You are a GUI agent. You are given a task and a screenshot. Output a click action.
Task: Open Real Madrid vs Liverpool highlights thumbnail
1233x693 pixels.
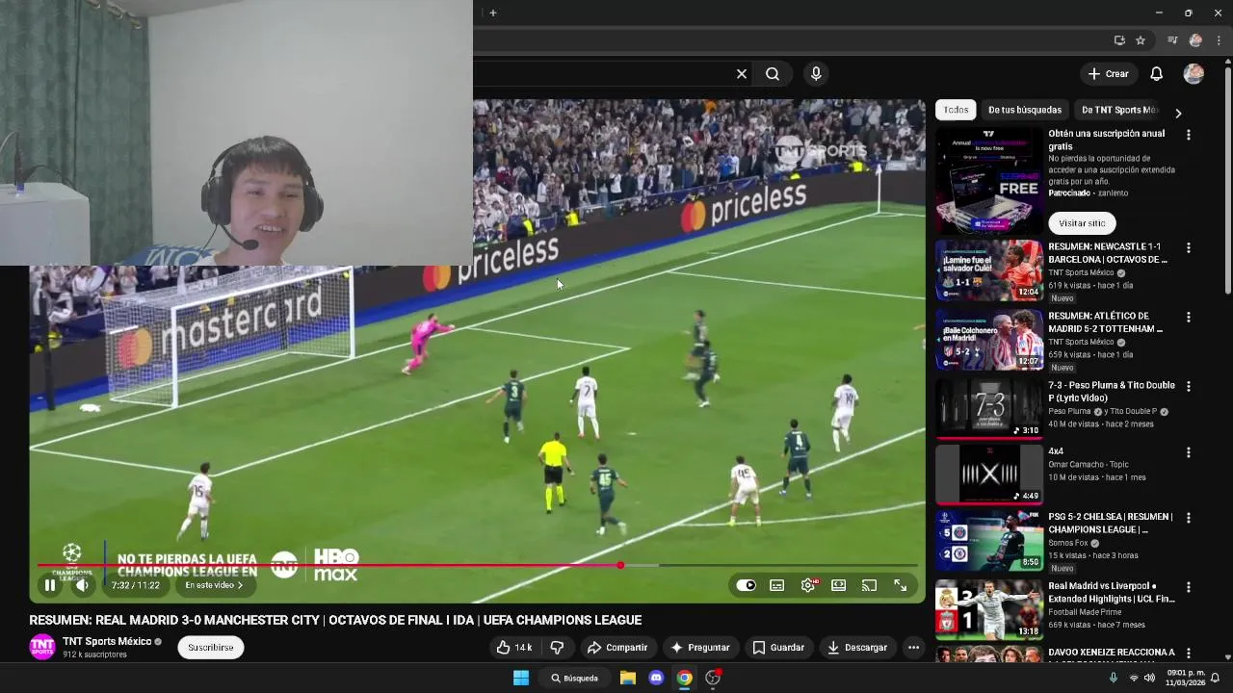(x=989, y=609)
